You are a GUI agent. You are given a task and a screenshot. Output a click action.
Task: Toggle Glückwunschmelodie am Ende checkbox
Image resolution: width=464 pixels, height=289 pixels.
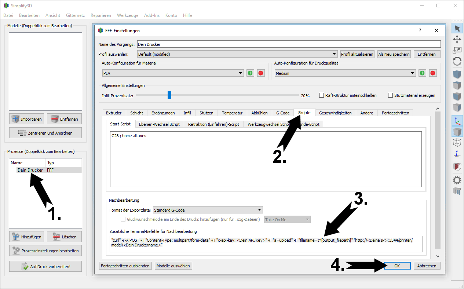(x=123, y=219)
